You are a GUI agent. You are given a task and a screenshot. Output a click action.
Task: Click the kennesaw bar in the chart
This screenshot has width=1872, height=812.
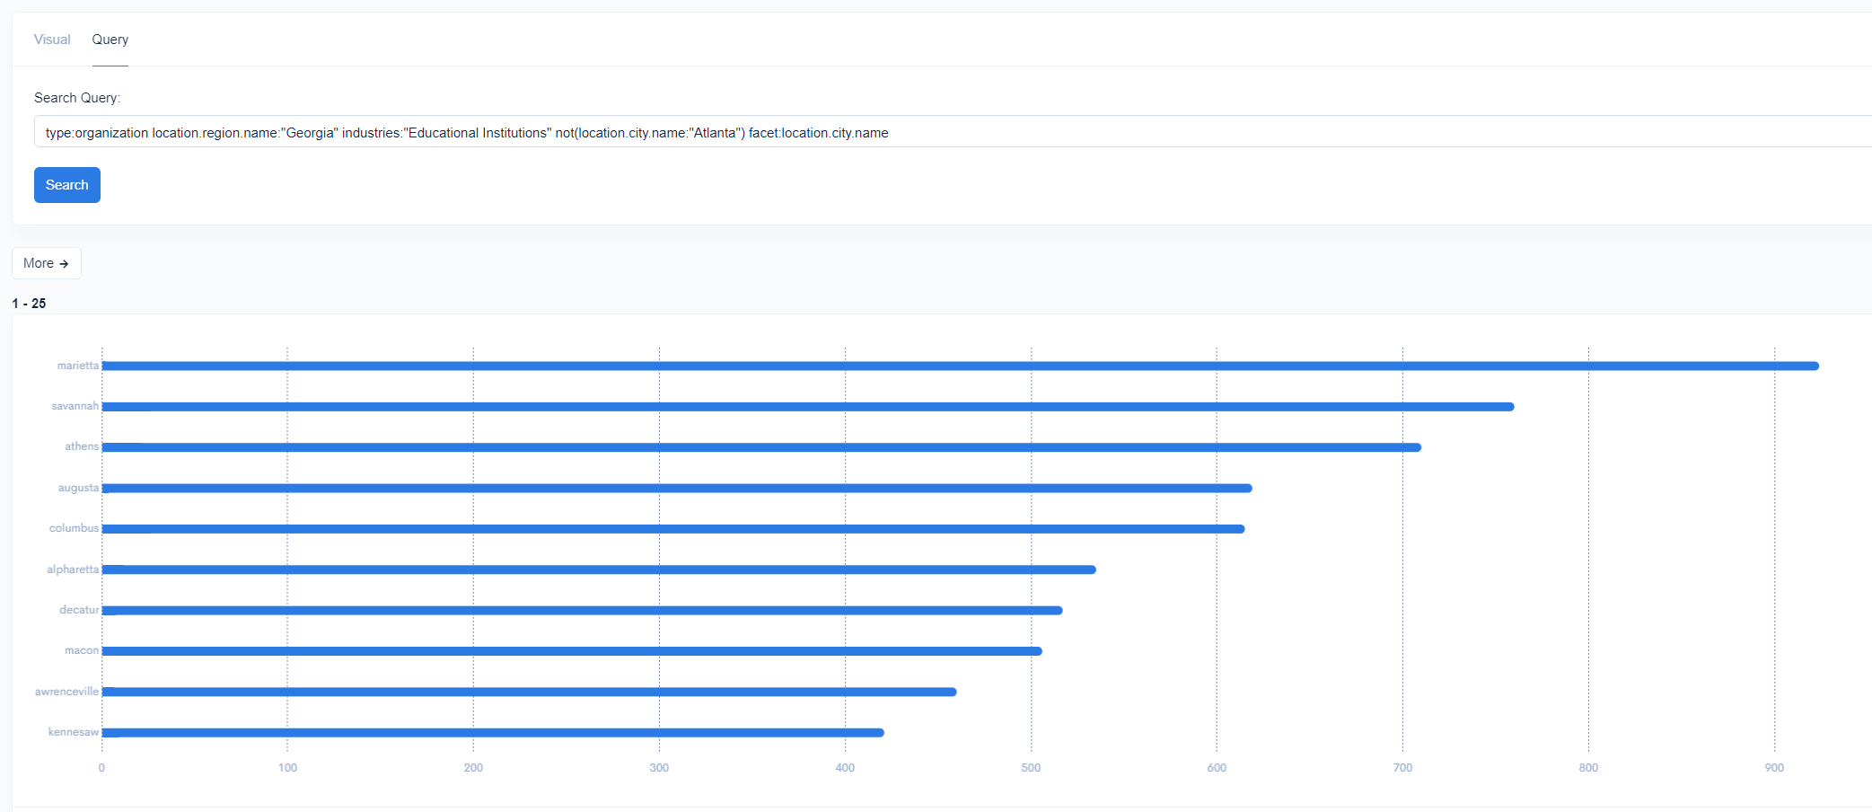tap(493, 733)
